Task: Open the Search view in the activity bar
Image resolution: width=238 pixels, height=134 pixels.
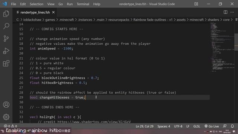Action: click(x=6, y=26)
